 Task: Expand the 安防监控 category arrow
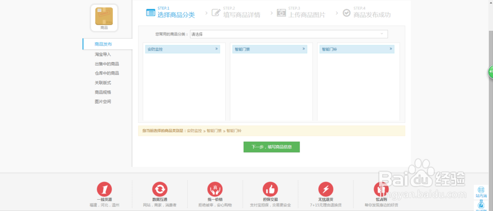(x=216, y=49)
